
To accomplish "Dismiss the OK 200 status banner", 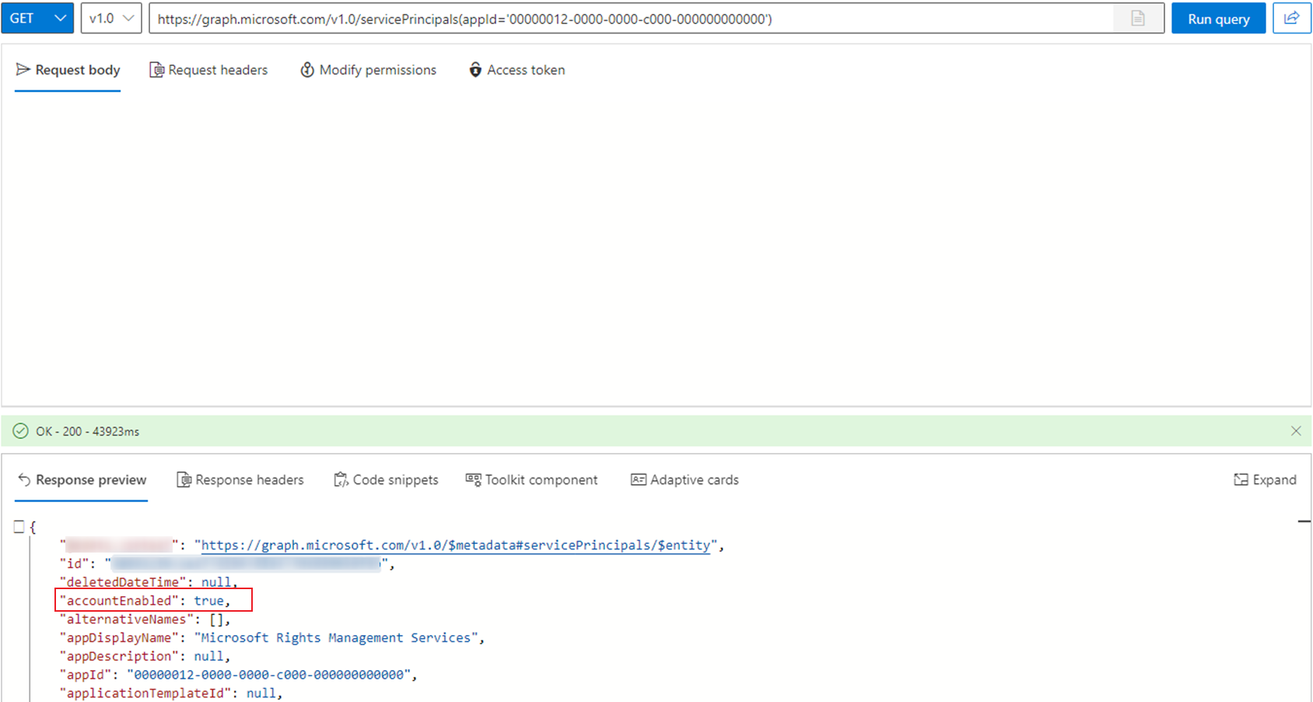I will tap(1295, 431).
